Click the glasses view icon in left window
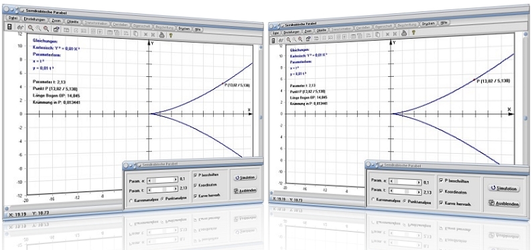The width and height of the screenshot is (532, 250). (20, 27)
